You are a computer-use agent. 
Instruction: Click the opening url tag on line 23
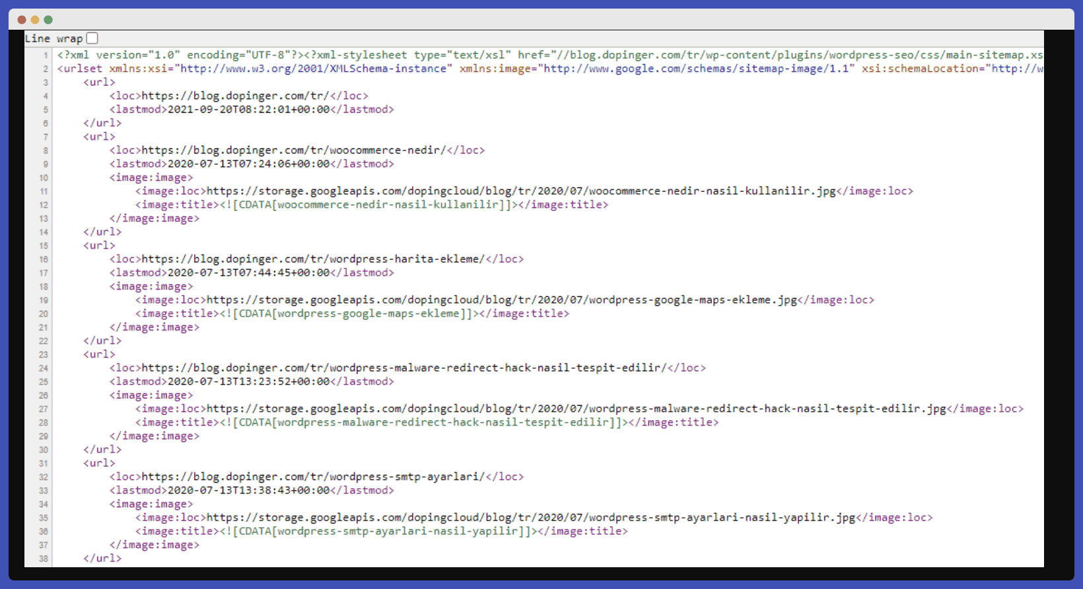99,354
